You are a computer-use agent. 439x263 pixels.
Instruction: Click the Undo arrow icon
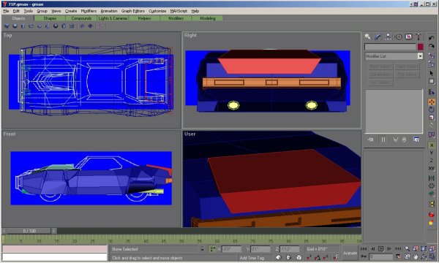click(432, 38)
